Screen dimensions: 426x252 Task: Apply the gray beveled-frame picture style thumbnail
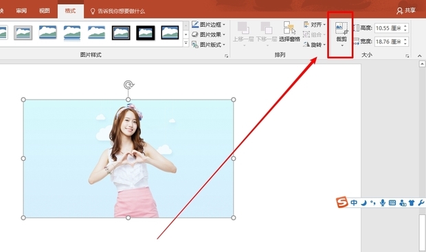click(23, 32)
